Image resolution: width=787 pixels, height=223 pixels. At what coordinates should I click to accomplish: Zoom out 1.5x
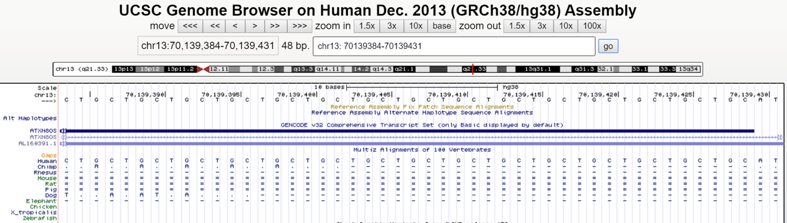[516, 26]
